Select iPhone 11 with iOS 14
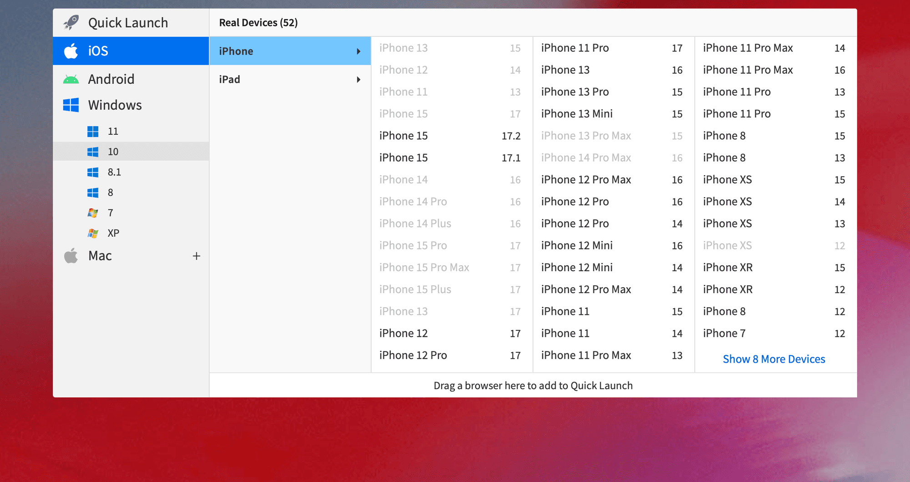 [x=614, y=333]
